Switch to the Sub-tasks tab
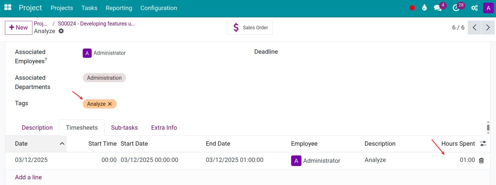 click(124, 127)
